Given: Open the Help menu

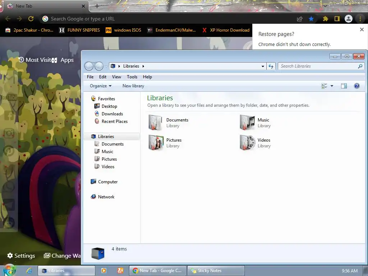Looking at the screenshot, I should click(x=147, y=77).
